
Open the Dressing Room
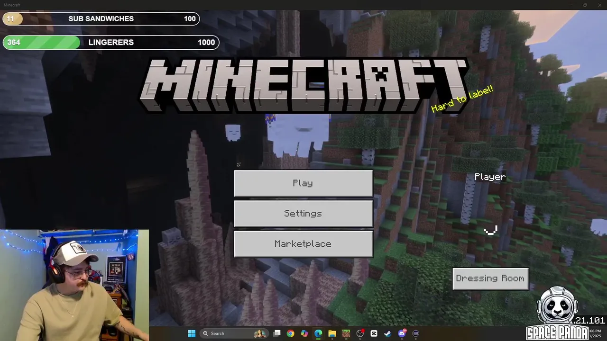(490, 278)
